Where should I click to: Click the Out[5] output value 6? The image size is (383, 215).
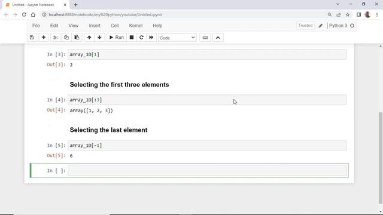point(71,156)
